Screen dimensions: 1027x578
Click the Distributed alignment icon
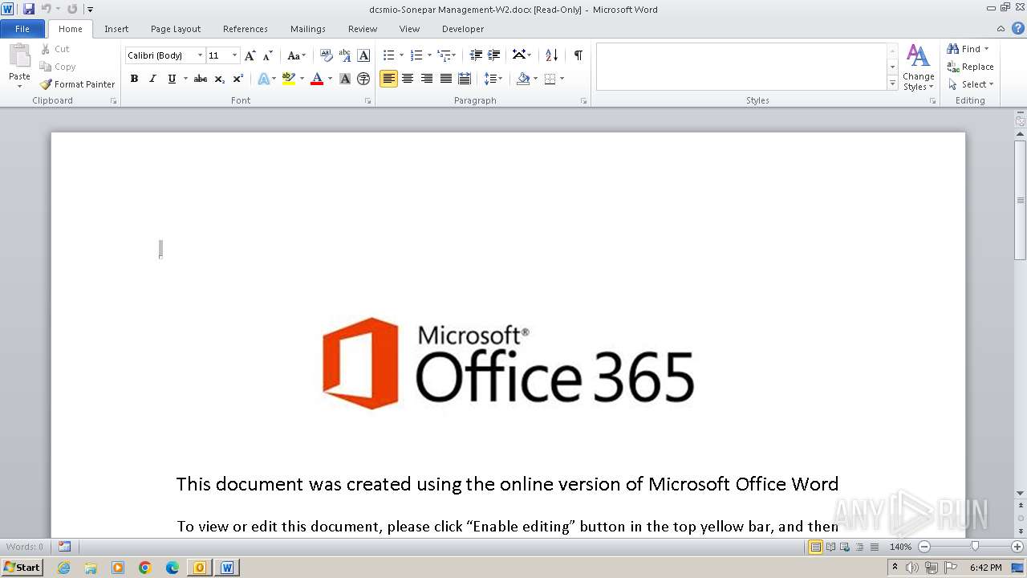coord(465,79)
